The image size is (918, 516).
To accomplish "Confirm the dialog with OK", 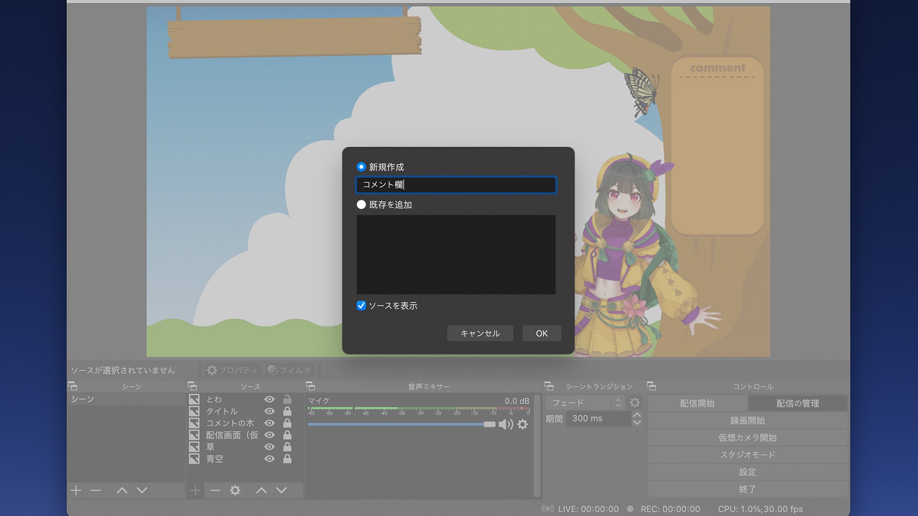I will tap(541, 333).
